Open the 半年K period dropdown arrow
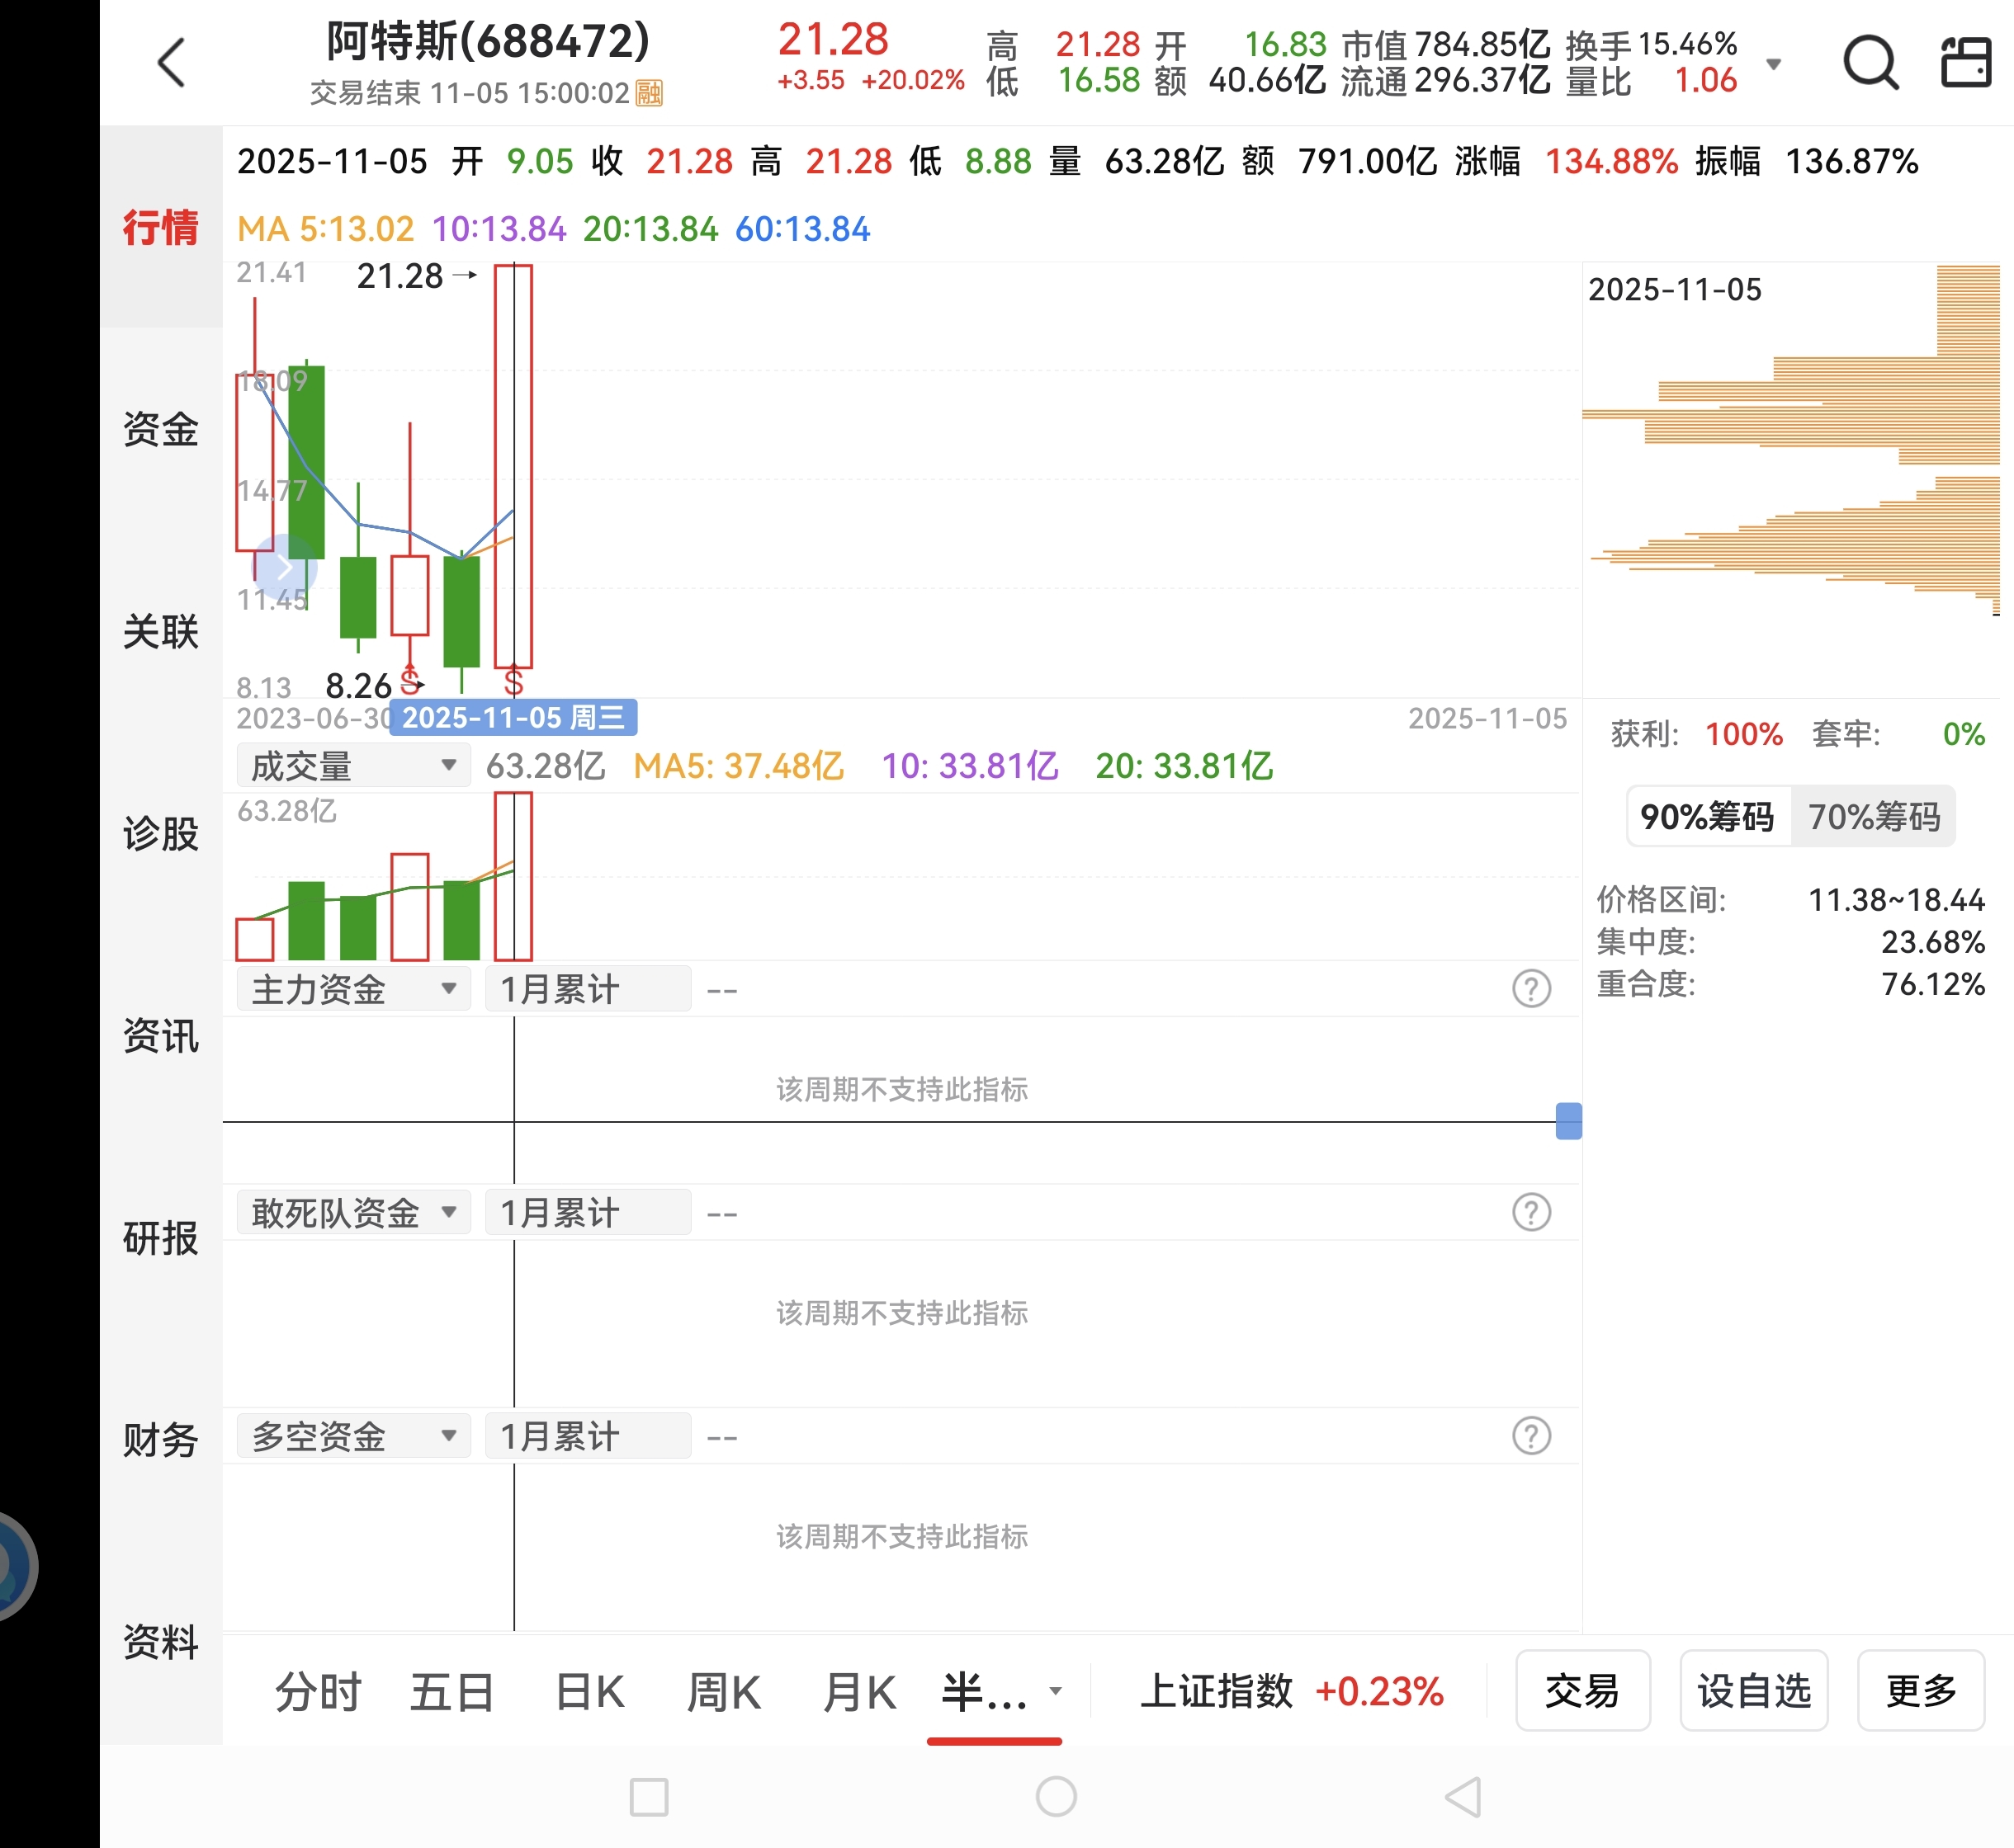Image resolution: width=2014 pixels, height=1848 pixels. [x=1055, y=1691]
